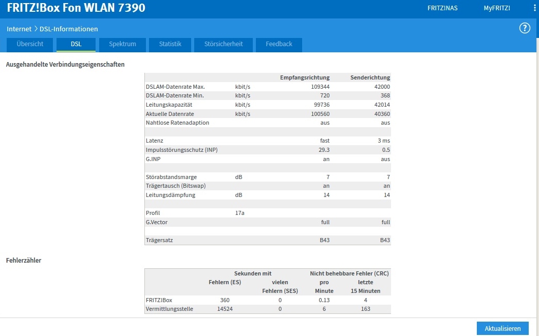Screen dimensions: 539x336
Task: Select the value 42014
Action: coord(382,105)
